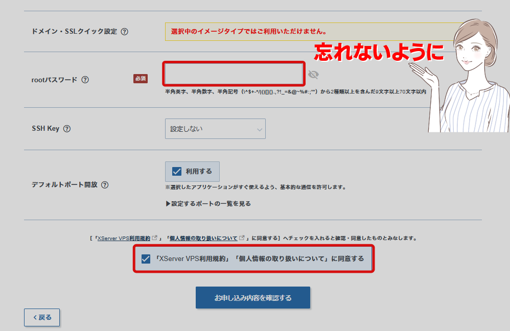
Task: Click お申し込み内容を確認する button
Action: pos(253,298)
